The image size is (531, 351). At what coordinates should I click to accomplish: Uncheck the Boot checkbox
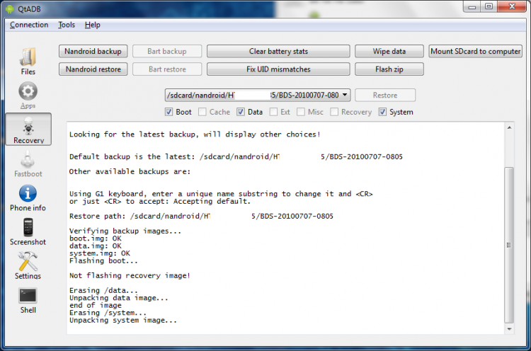point(169,112)
